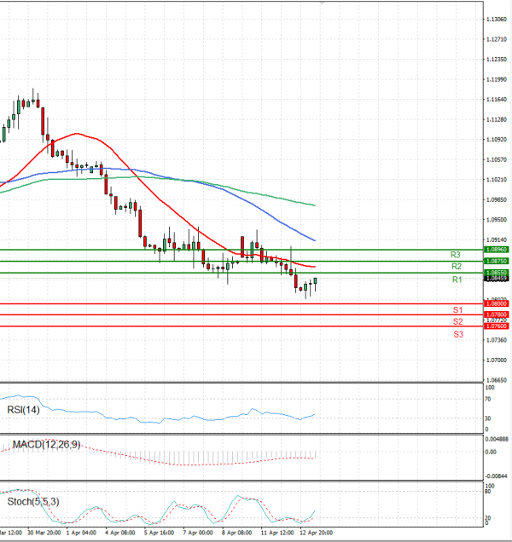Click the 1.06650 price axis value
512x542 pixels.
497,380
